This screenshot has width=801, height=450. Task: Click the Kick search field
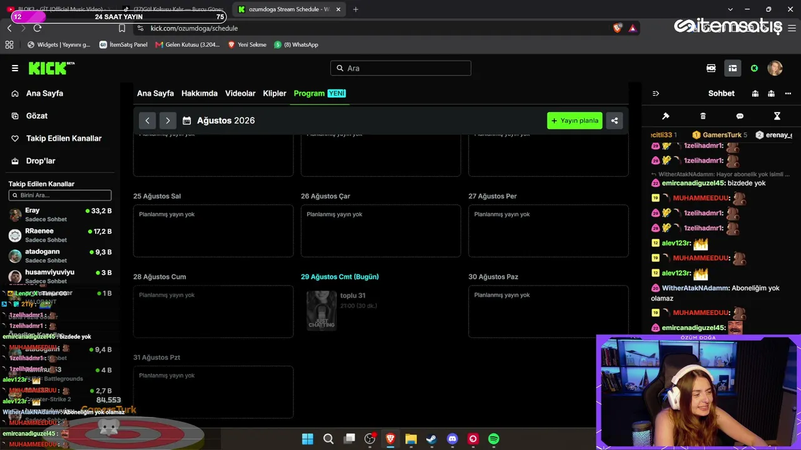coord(400,68)
